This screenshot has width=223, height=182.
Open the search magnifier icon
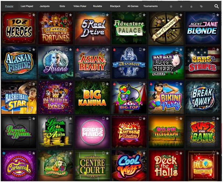coord(216,6)
